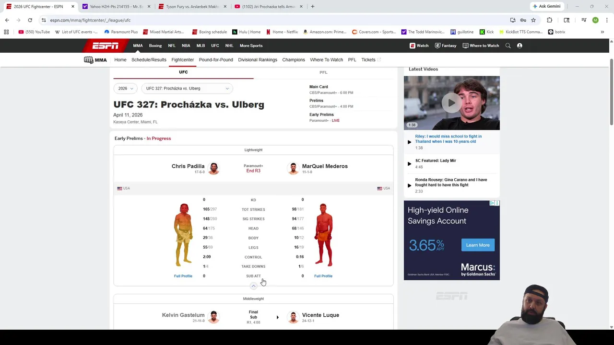The width and height of the screenshot is (614, 345).
Task: Click Kelvin Gastelum's headshot photo
Action: point(214,317)
